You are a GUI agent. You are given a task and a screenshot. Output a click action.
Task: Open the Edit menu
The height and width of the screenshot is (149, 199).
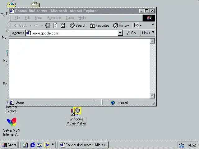(x=27, y=18)
